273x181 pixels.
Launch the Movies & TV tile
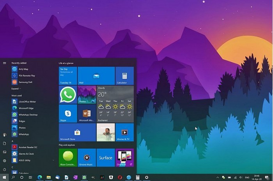click(x=124, y=132)
